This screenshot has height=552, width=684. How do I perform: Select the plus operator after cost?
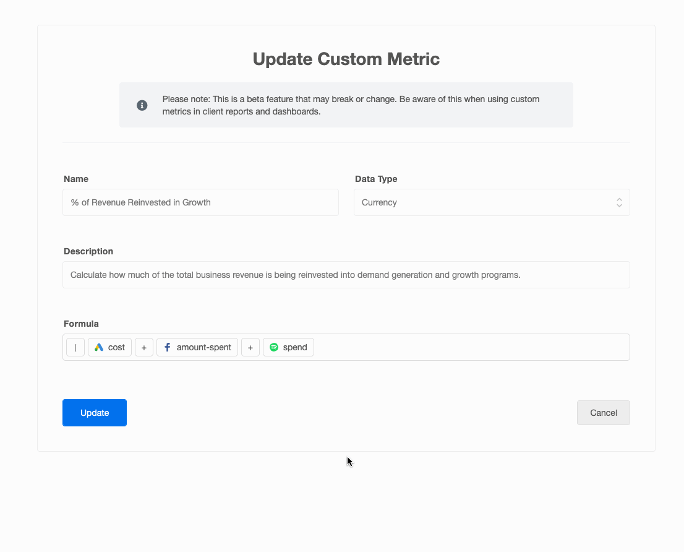[144, 348]
